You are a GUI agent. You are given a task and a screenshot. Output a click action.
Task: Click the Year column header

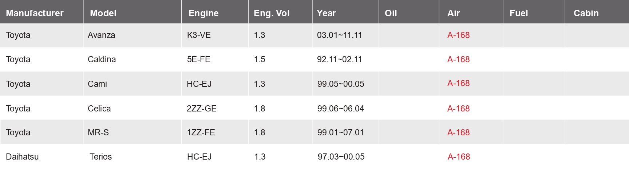(326, 13)
